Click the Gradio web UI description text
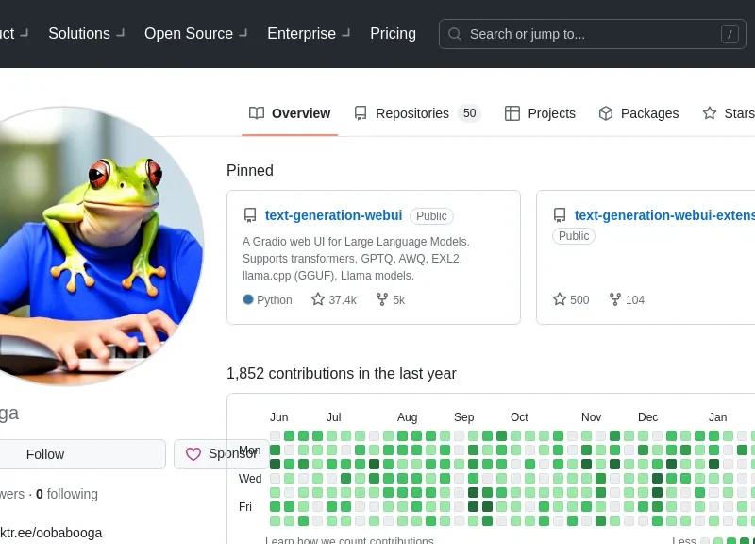This screenshot has height=544, width=755. (356, 258)
